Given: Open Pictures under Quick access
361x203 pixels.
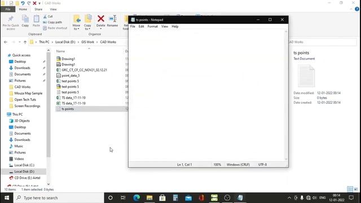Looking at the screenshot, I should (20, 81).
